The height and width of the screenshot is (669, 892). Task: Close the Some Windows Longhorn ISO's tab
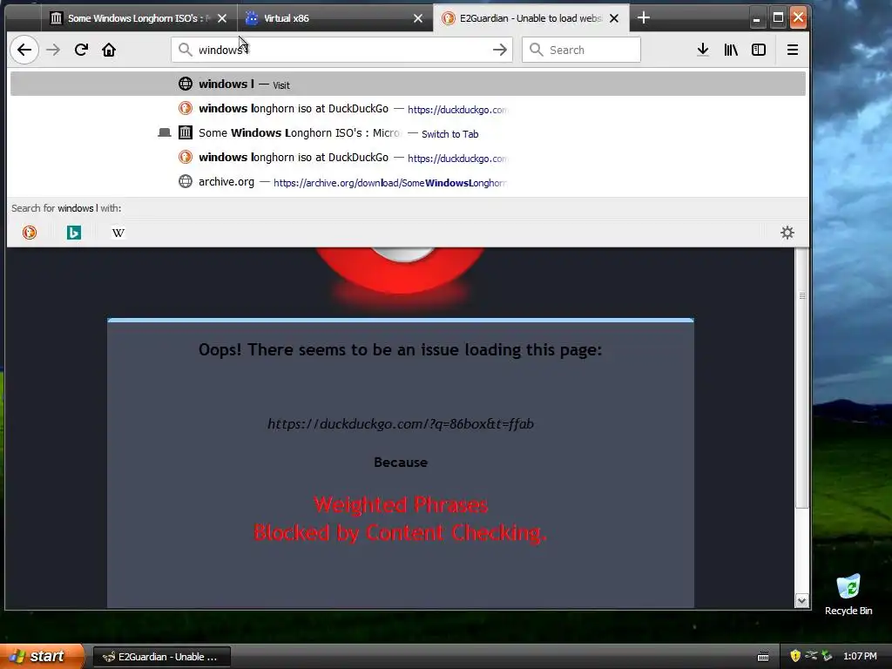tap(222, 19)
